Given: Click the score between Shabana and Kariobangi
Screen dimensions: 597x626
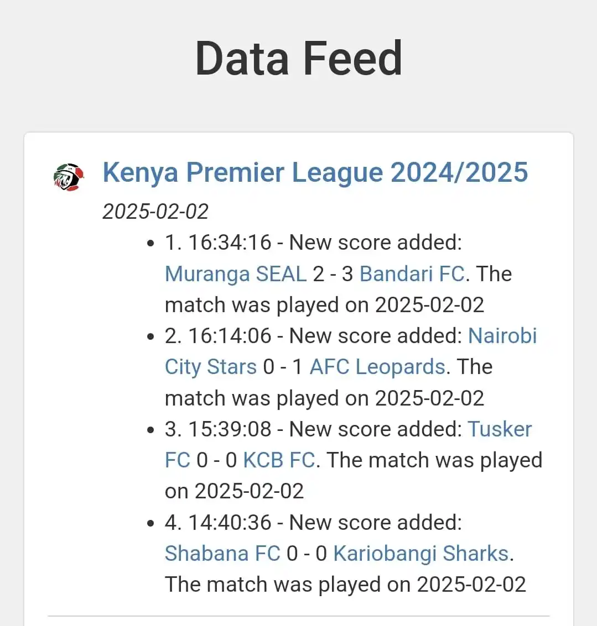Looking at the screenshot, I should [307, 553].
